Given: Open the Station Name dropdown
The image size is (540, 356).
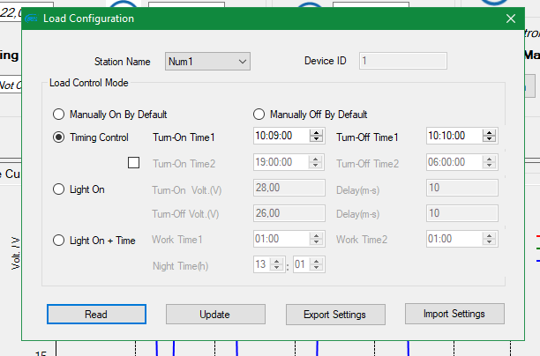Looking at the screenshot, I should pos(207,61).
